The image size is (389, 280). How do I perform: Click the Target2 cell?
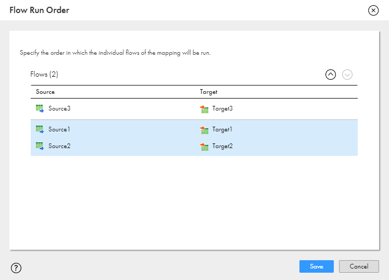(222, 147)
